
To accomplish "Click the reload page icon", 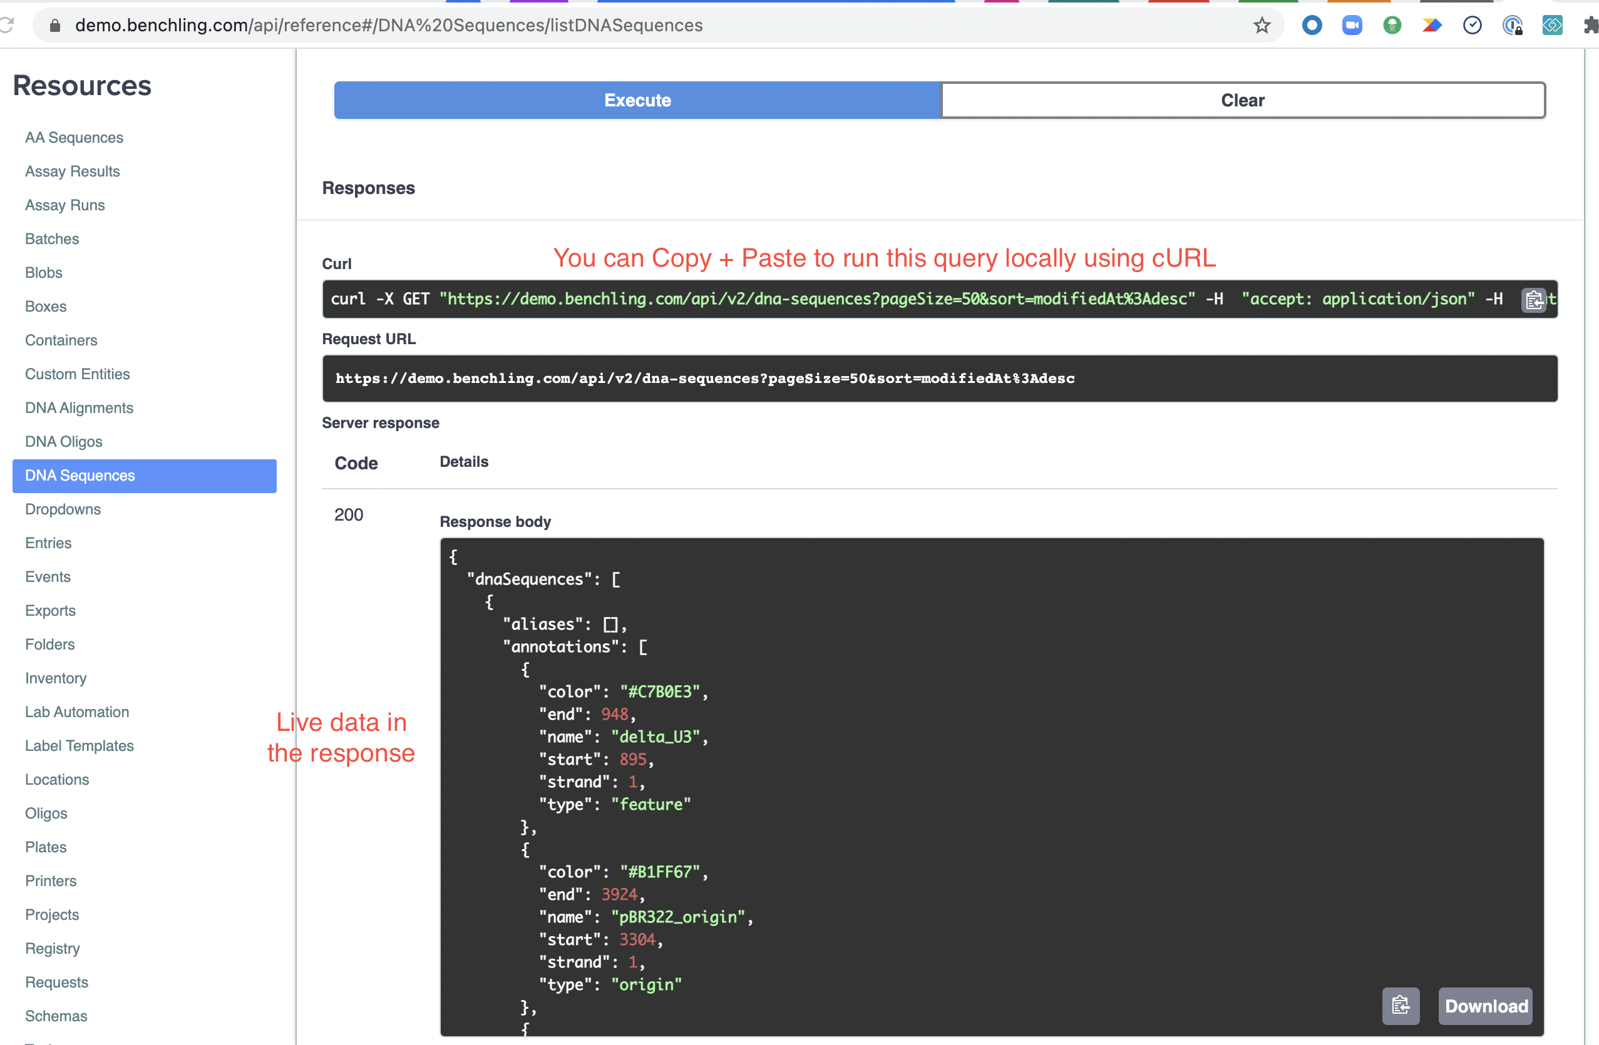I will (7, 26).
